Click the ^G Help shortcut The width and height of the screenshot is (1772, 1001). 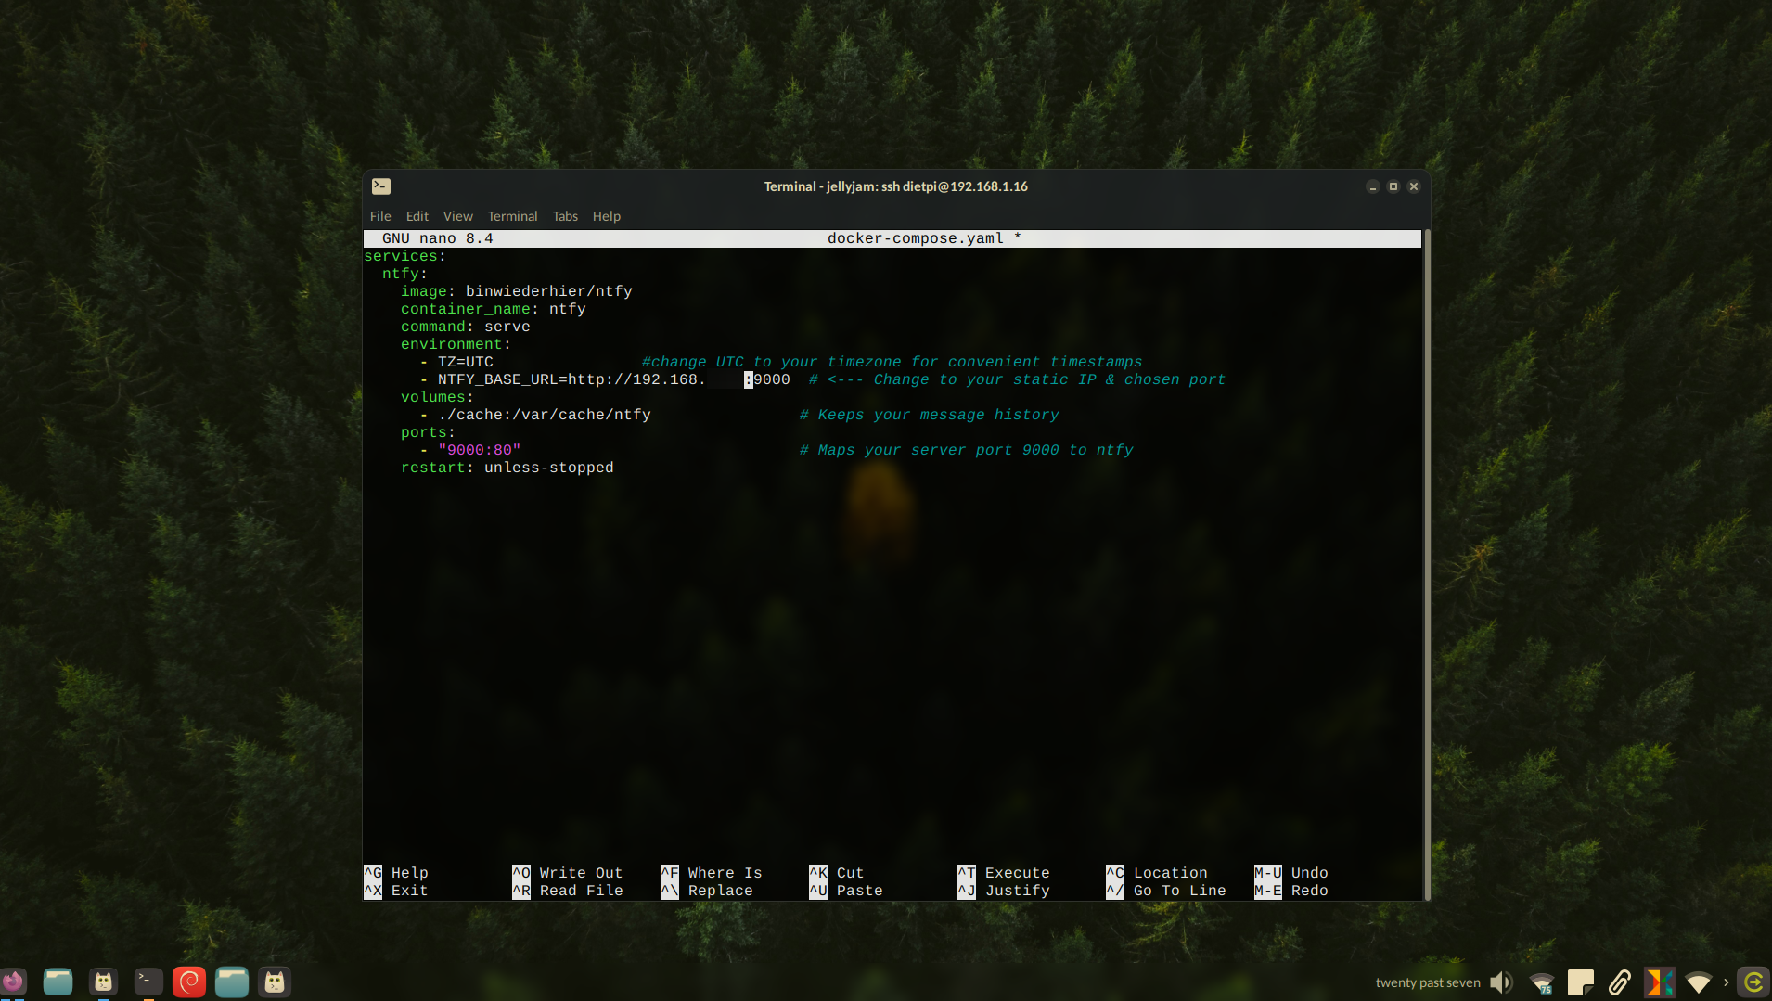pyautogui.click(x=396, y=874)
